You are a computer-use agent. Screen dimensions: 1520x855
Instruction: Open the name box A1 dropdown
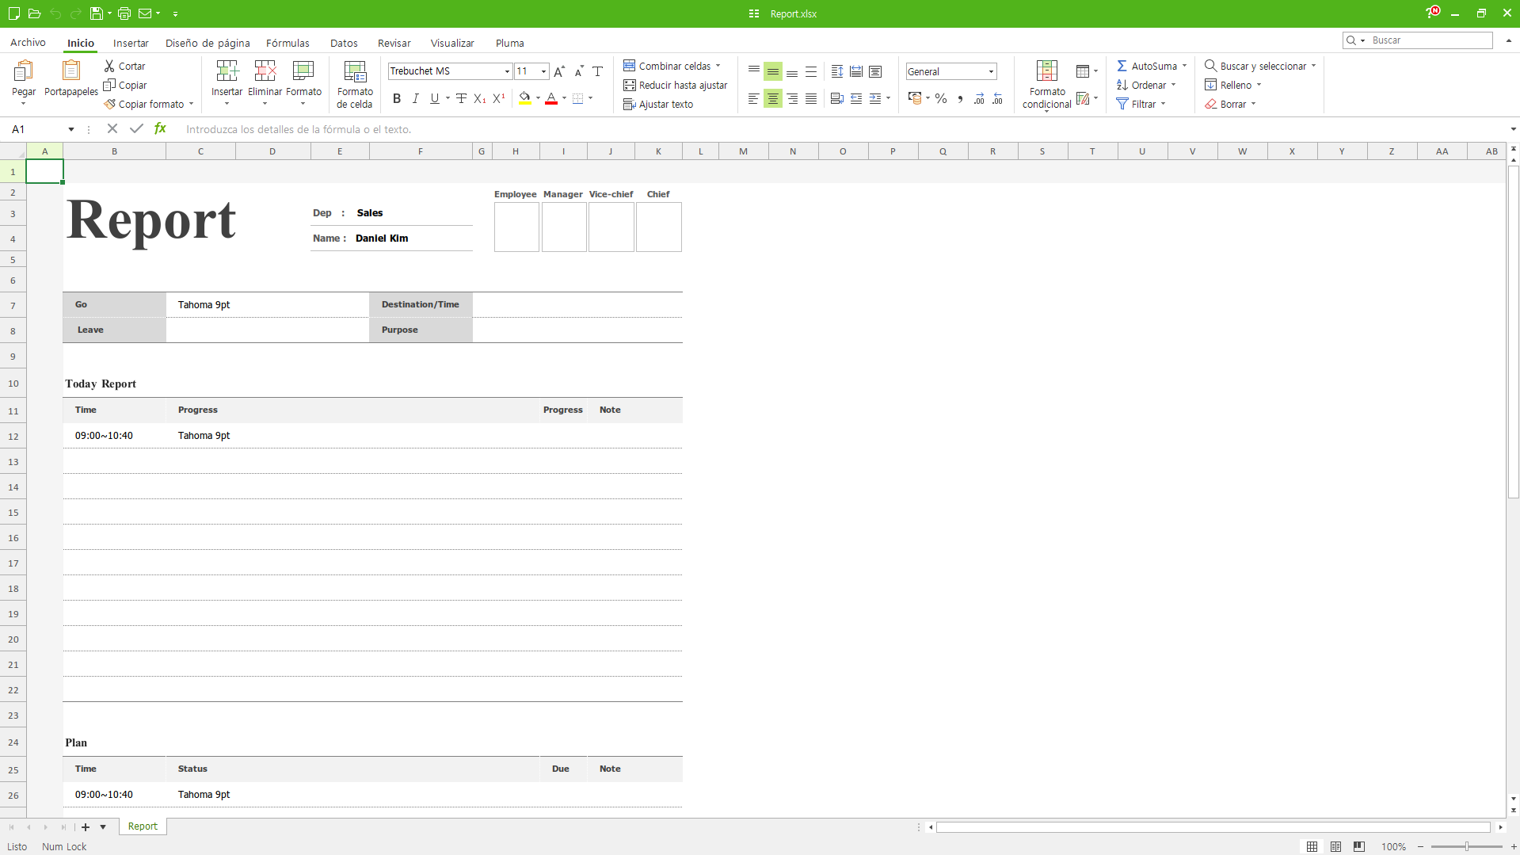click(71, 129)
